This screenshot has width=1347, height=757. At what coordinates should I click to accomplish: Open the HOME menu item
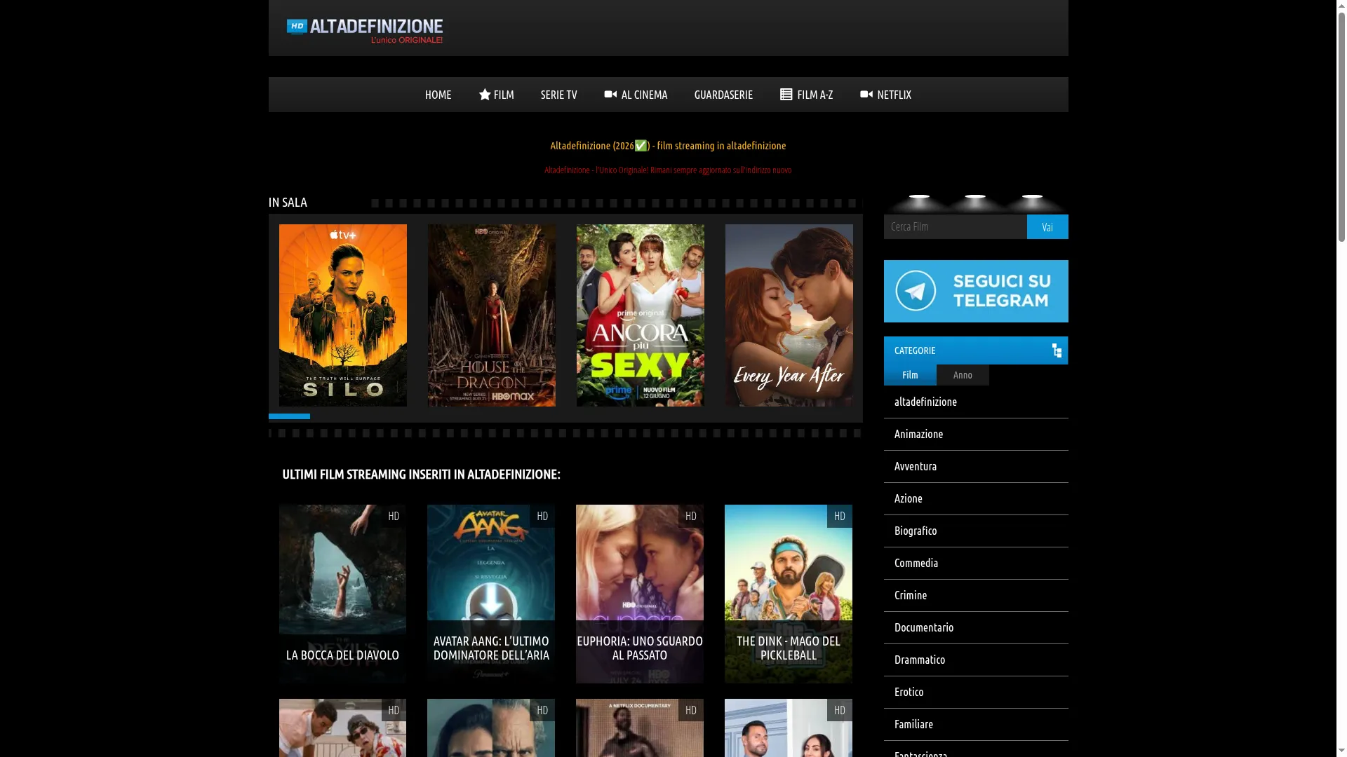pyautogui.click(x=438, y=95)
